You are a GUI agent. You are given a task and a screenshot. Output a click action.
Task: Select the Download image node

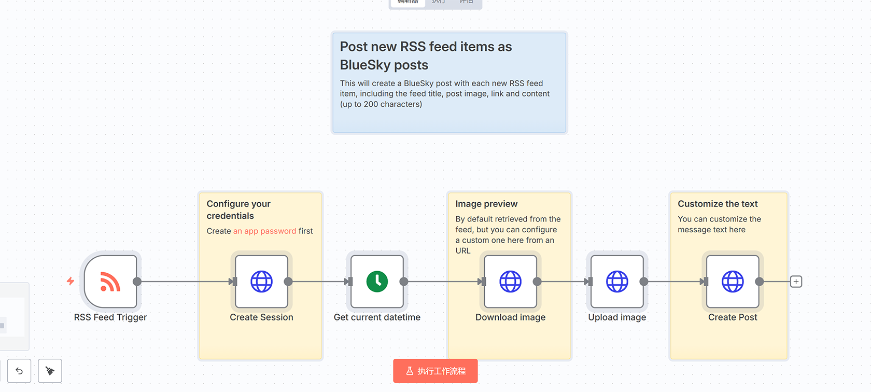(x=510, y=282)
